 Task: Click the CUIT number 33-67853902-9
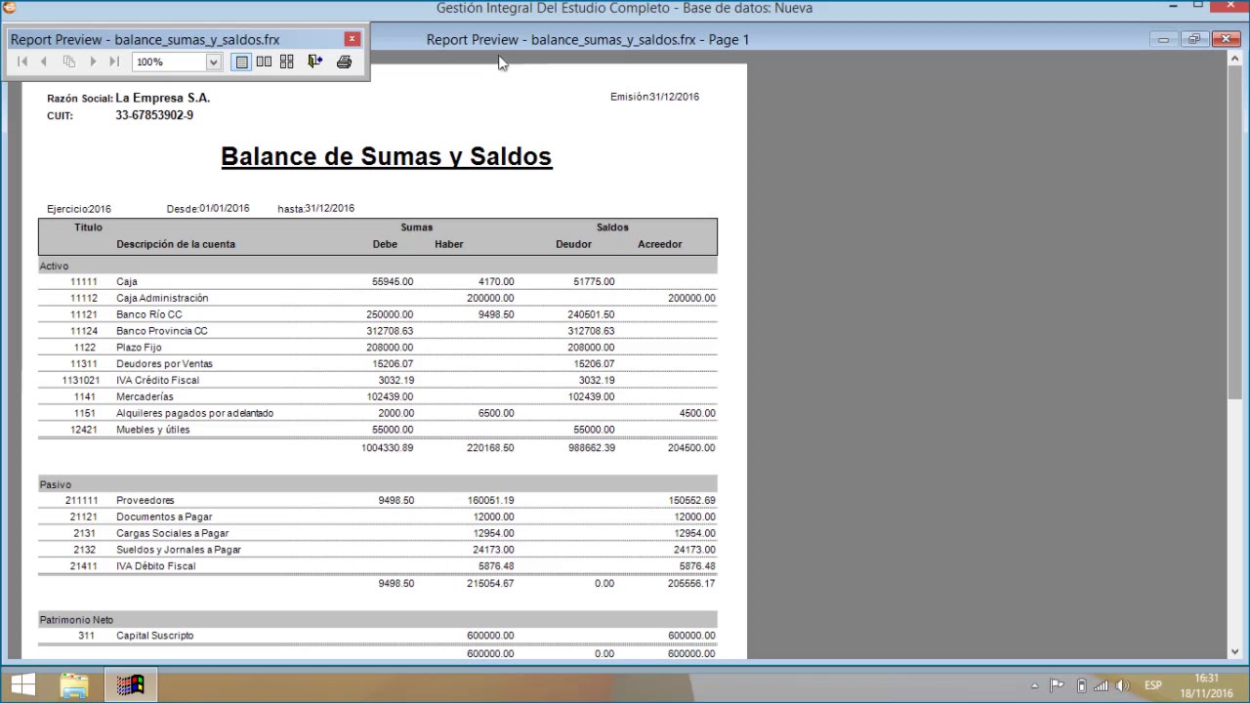click(154, 115)
